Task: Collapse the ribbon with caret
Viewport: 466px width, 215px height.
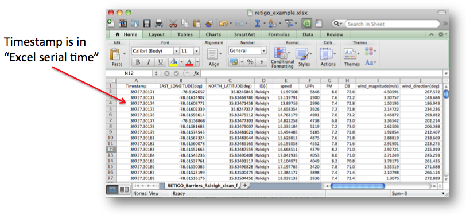Action: (432, 34)
